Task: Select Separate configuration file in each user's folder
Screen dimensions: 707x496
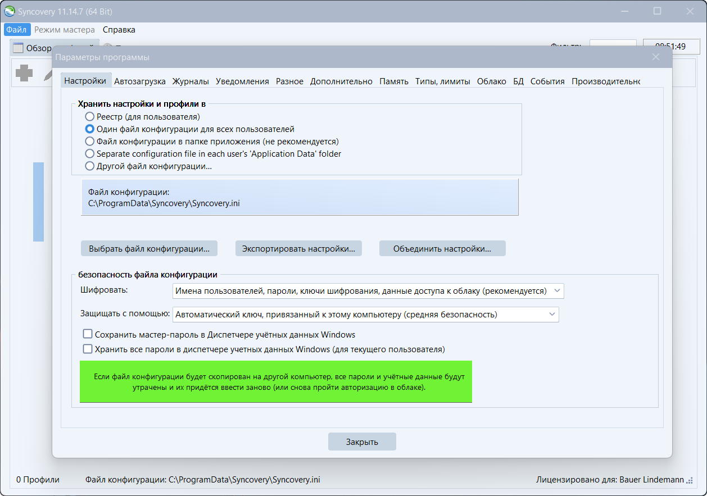Action: click(x=89, y=154)
